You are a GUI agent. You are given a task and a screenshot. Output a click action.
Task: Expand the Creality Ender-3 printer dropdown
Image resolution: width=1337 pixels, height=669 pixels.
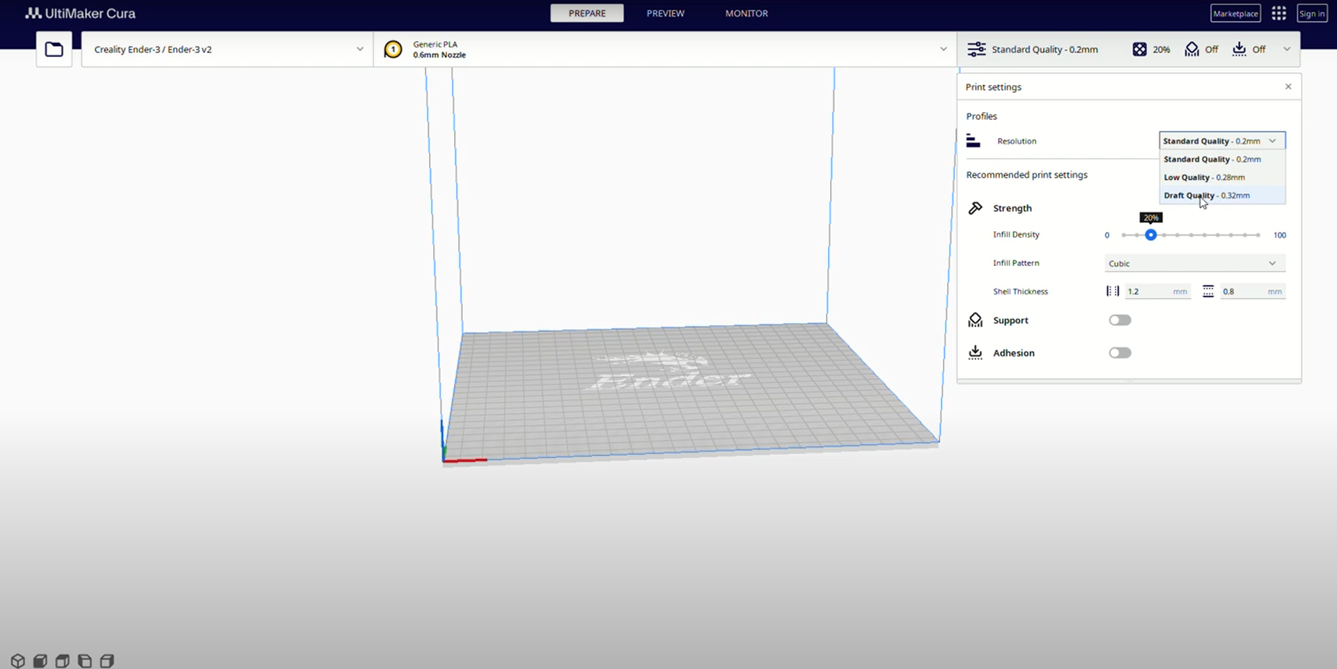coord(227,49)
